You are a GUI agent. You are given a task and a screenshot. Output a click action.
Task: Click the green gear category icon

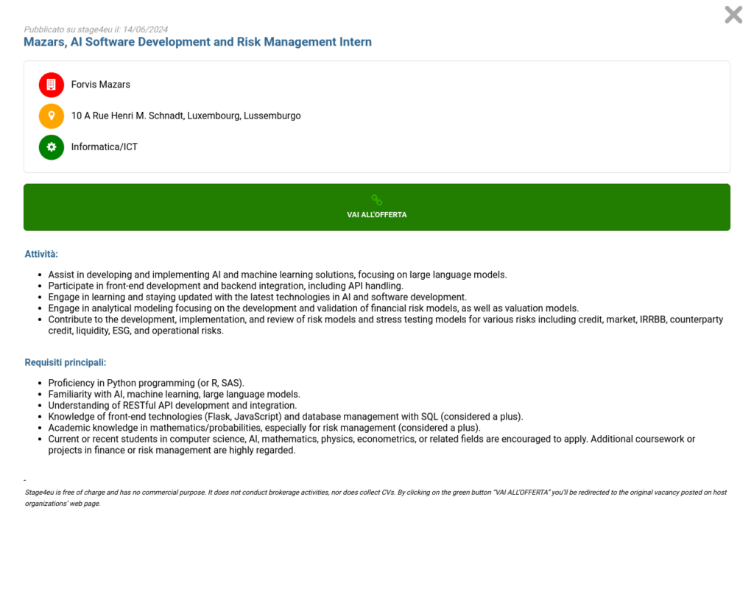[x=52, y=147]
